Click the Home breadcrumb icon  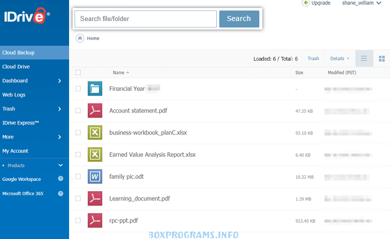(80, 38)
